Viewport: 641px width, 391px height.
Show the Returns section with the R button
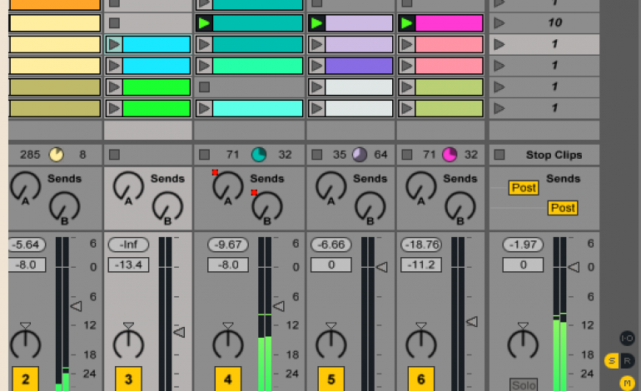pyautogui.click(x=628, y=360)
